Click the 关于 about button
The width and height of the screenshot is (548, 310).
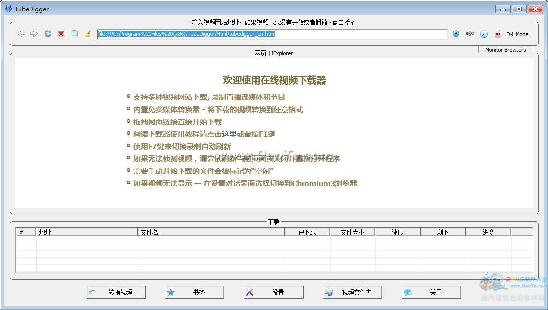tap(432, 292)
